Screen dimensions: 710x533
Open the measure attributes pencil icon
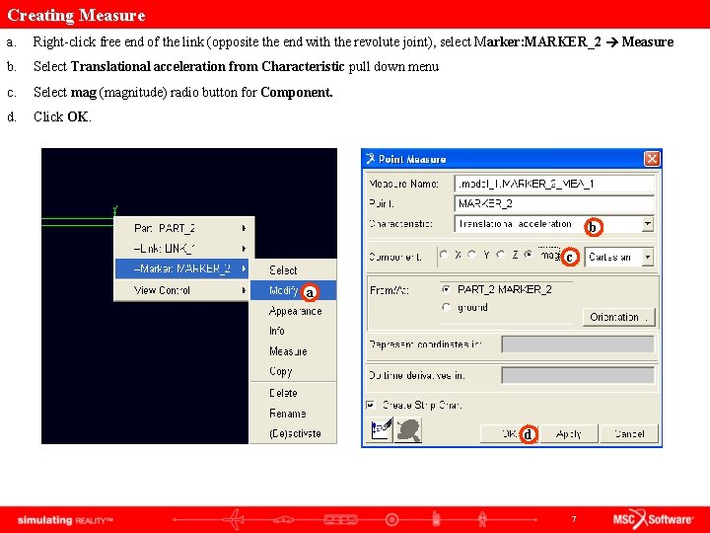coord(381,429)
